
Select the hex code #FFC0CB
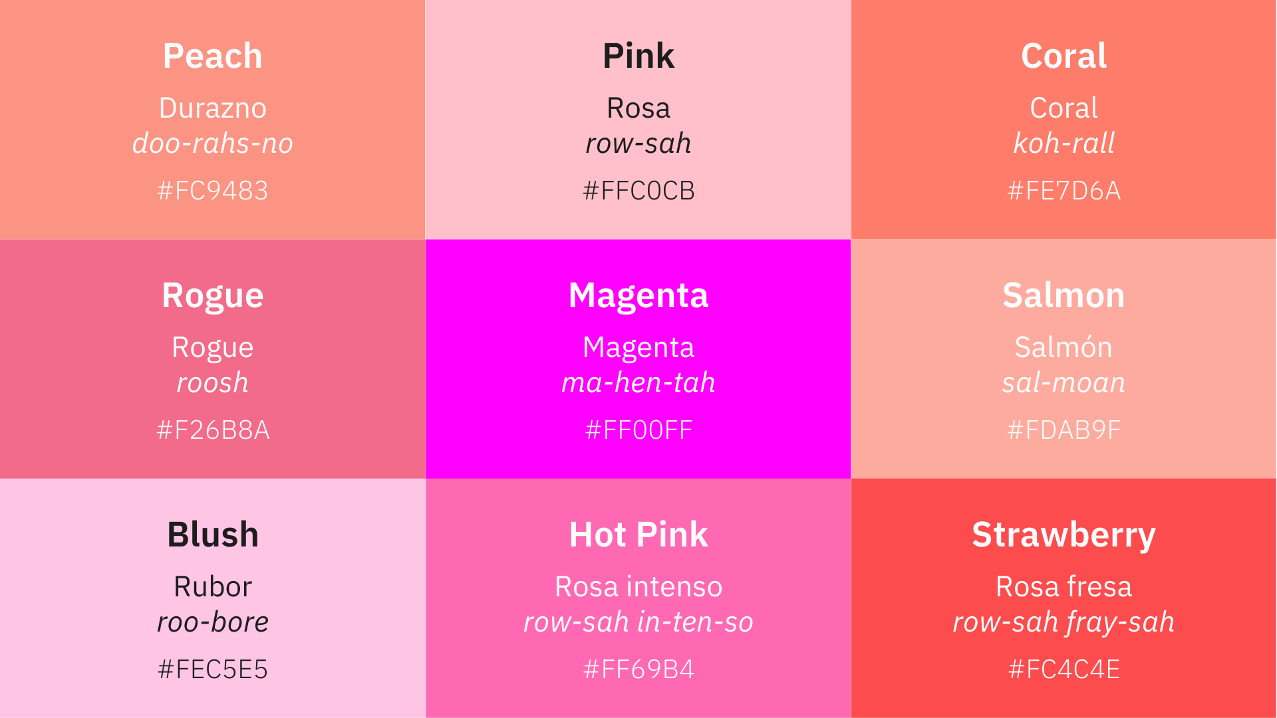tap(638, 191)
